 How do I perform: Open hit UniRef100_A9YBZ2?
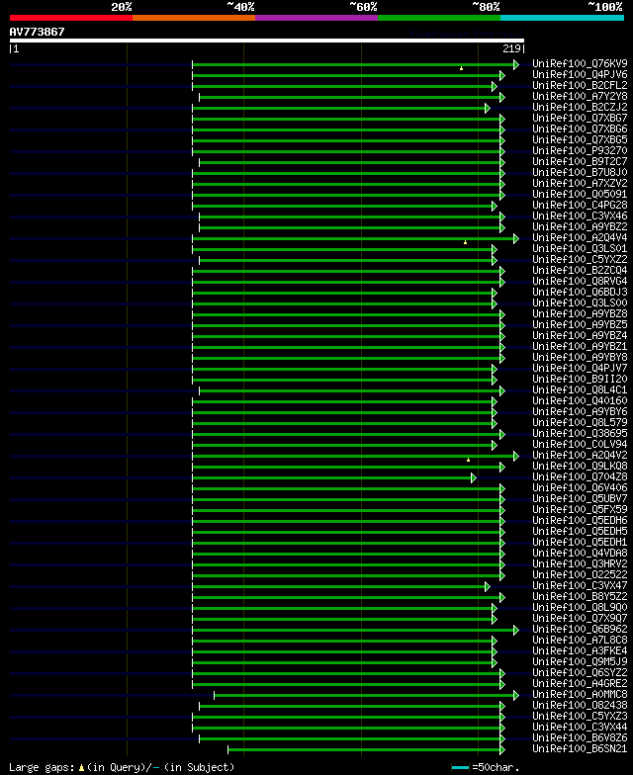coord(580,227)
